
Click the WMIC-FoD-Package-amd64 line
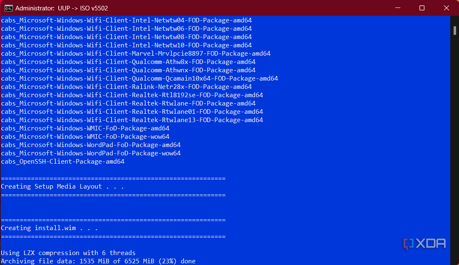tap(85, 128)
